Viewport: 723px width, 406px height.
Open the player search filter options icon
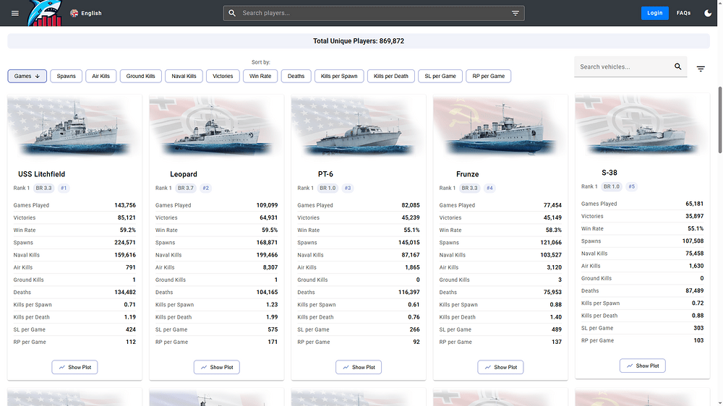point(515,13)
